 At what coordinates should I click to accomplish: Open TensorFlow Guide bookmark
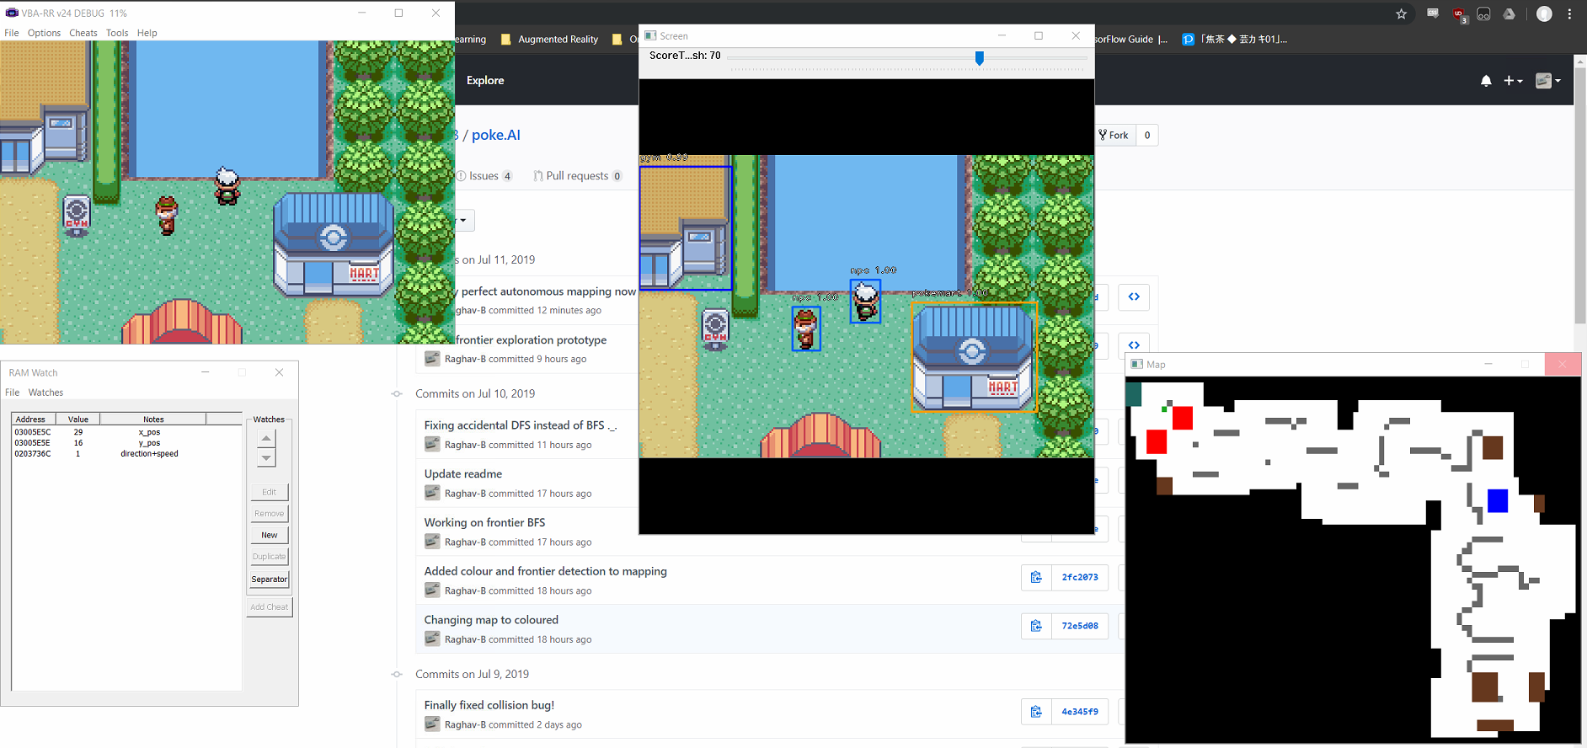[x=1131, y=39]
